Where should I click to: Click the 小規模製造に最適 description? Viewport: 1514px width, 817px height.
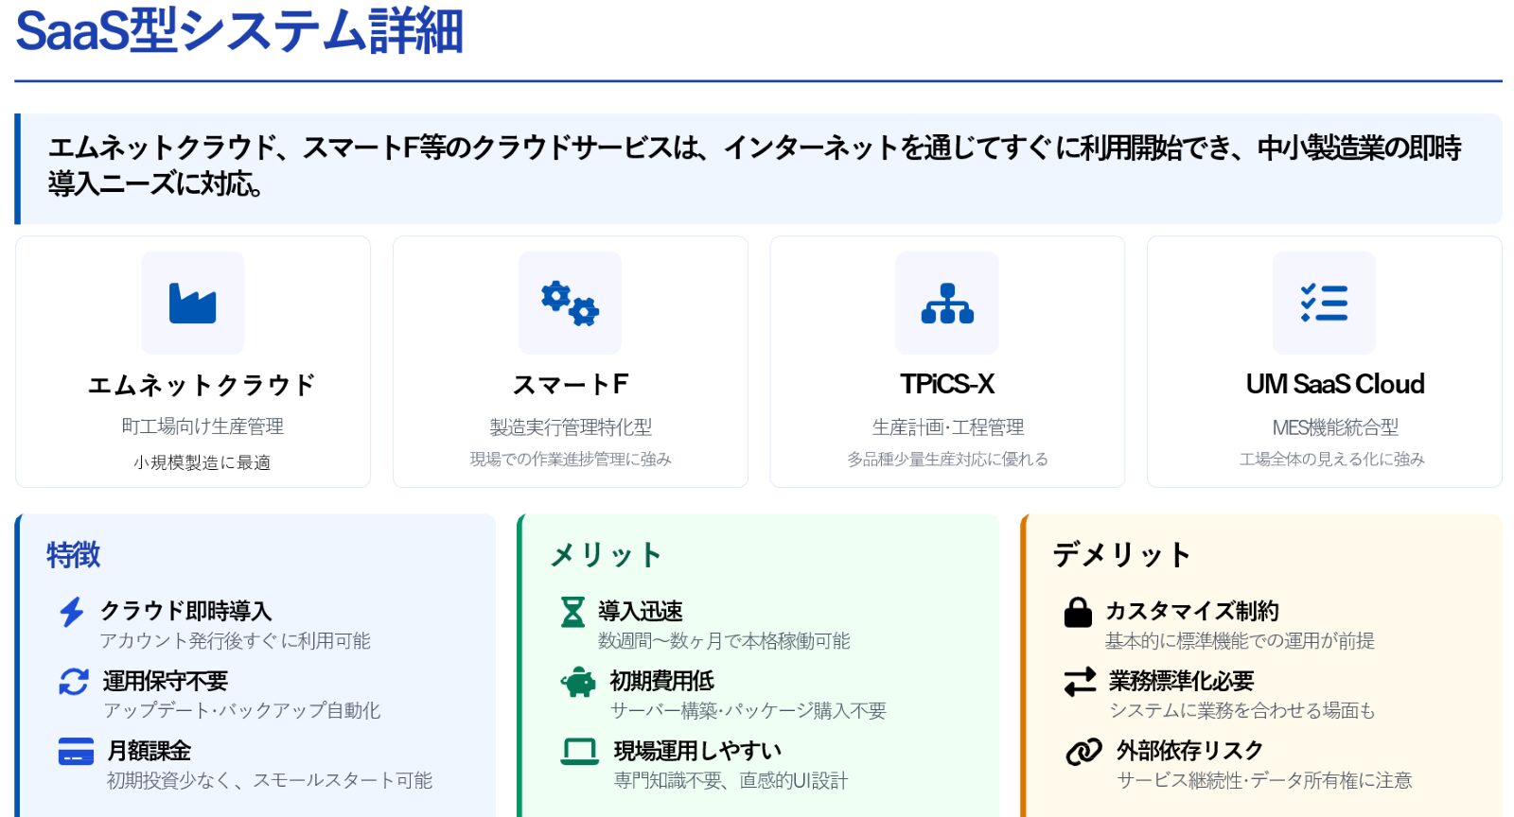tap(202, 462)
